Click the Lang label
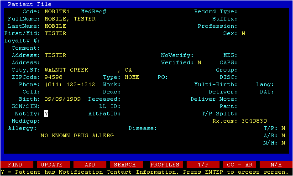This screenshot has height=176, width=293. pyautogui.click(x=265, y=84)
